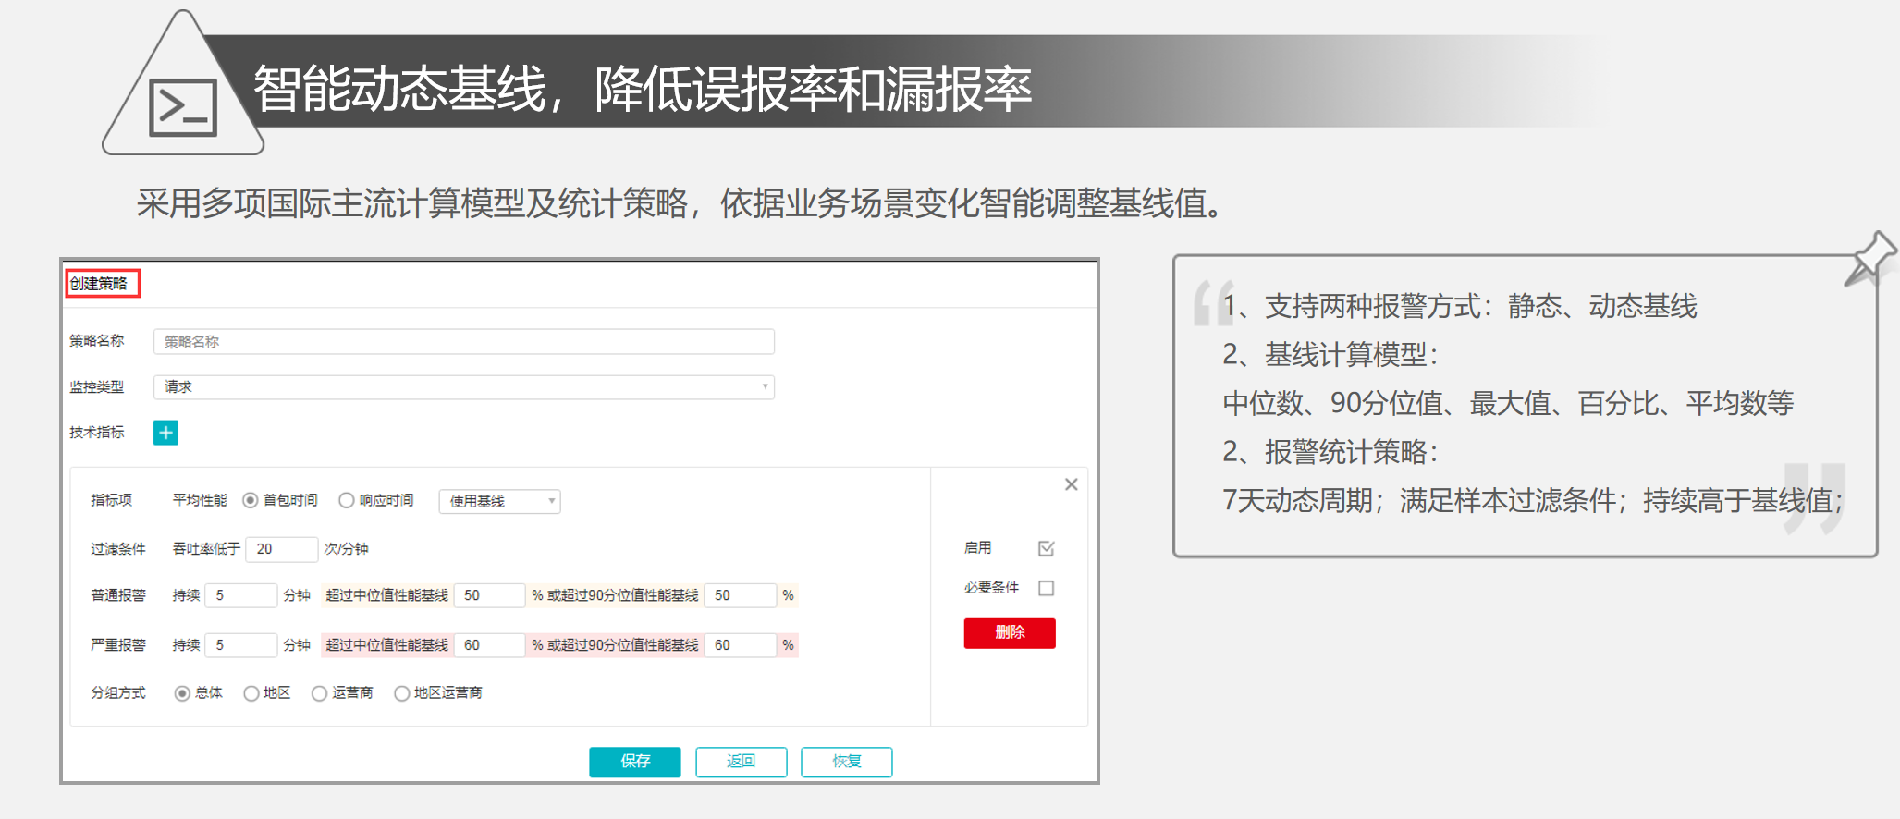Screen dimensions: 1900x819
Task: Open the 使用基线 dropdown
Action: click(499, 501)
